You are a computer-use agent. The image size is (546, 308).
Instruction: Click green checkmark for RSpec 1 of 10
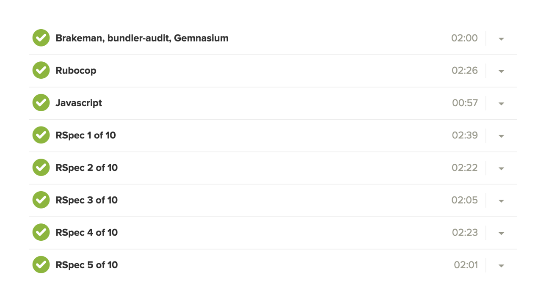click(41, 135)
